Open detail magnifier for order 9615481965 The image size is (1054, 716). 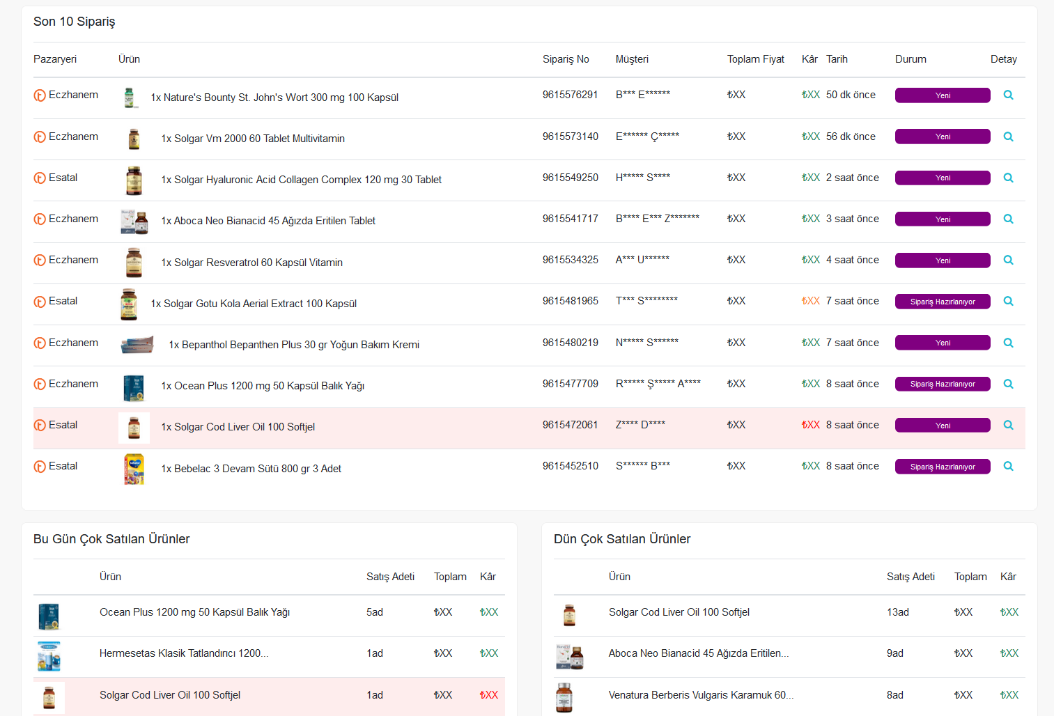click(x=1008, y=302)
